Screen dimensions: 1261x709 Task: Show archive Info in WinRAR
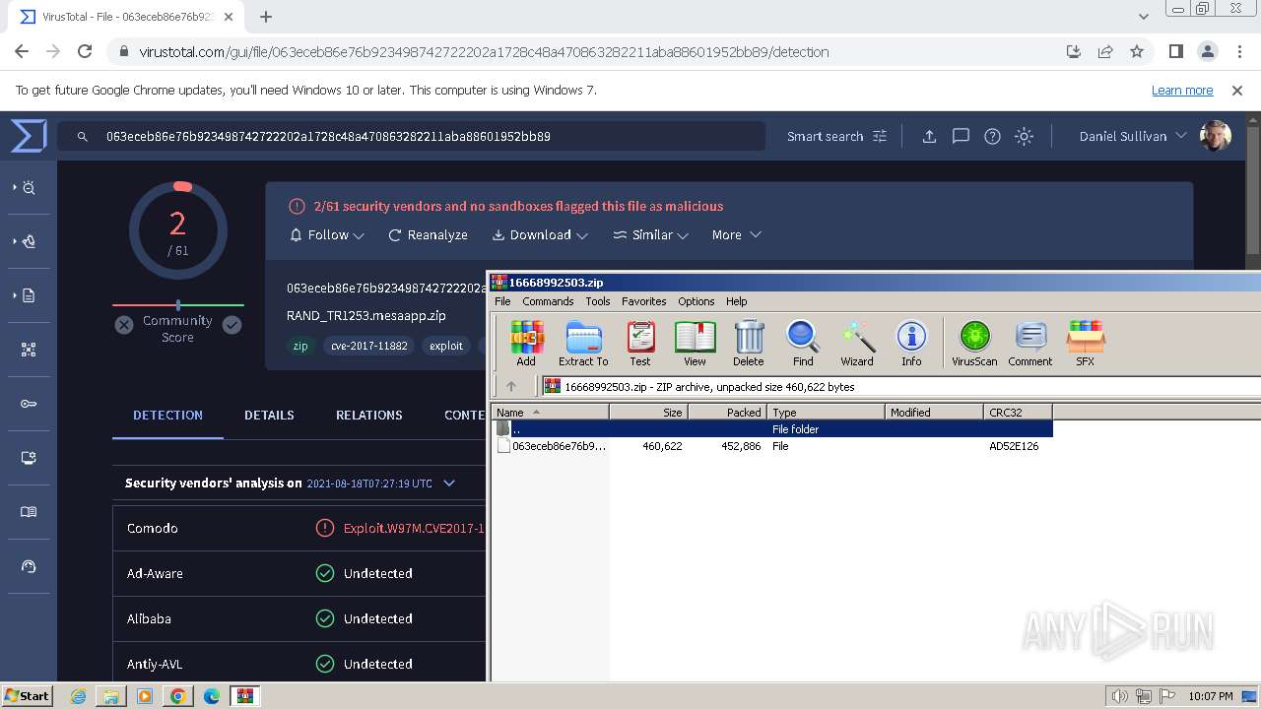(x=911, y=344)
